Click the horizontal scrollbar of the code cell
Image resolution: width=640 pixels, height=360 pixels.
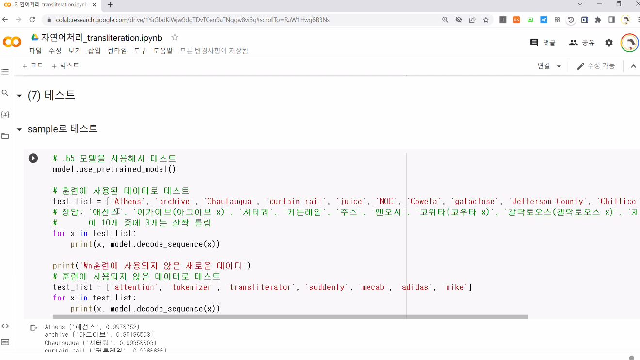(290, 316)
